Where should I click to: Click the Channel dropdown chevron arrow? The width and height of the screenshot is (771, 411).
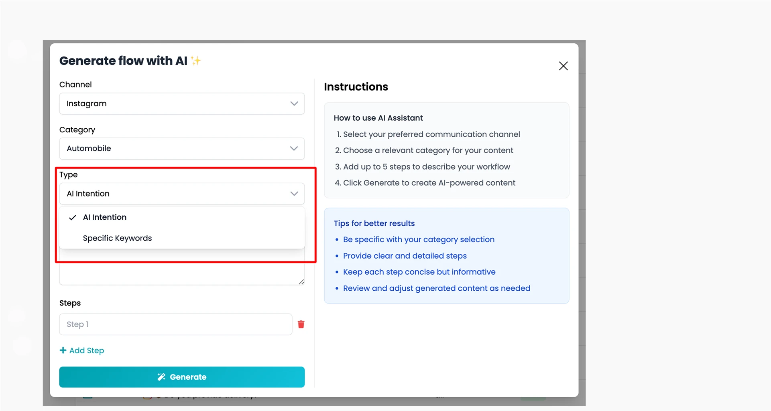294,103
